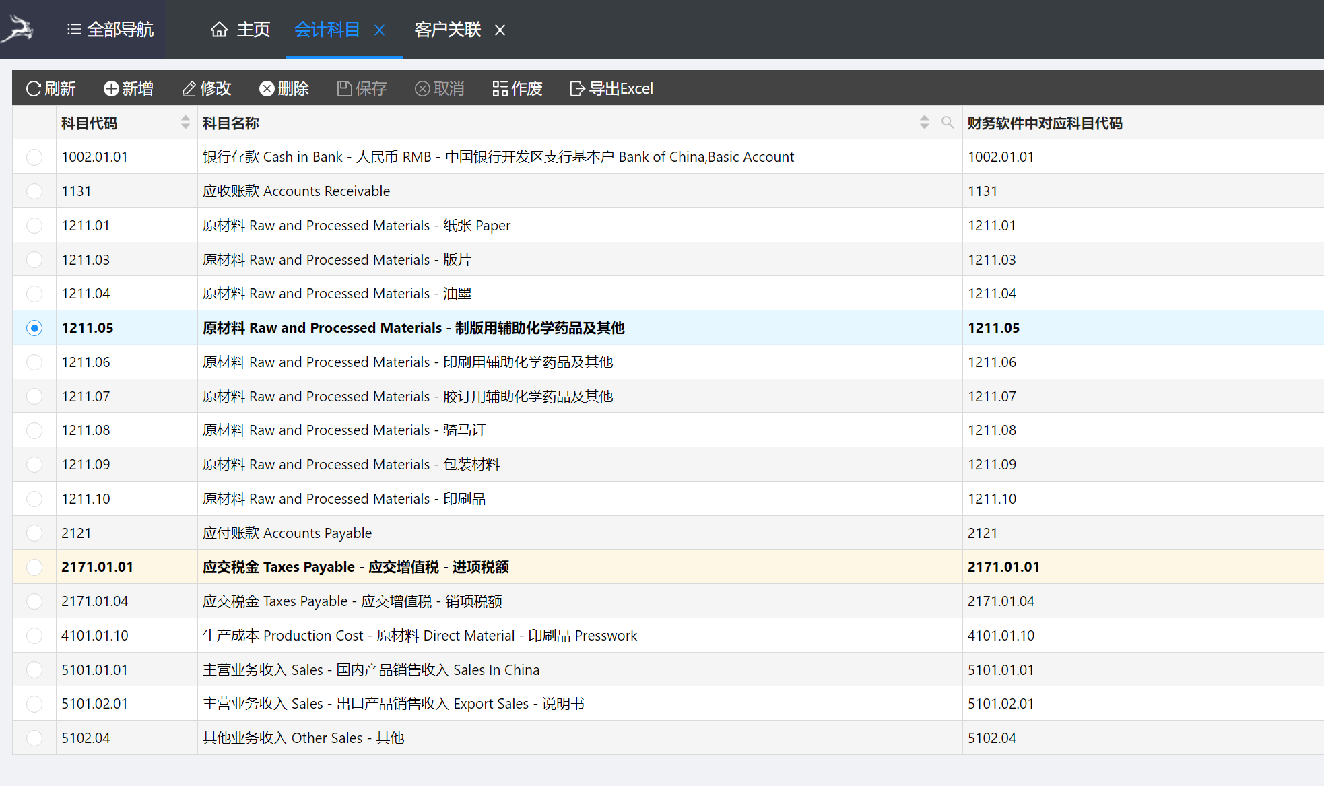Screen dimensions: 1324x786
Task: Click the Add new (新增) plus icon
Action: [x=111, y=89]
